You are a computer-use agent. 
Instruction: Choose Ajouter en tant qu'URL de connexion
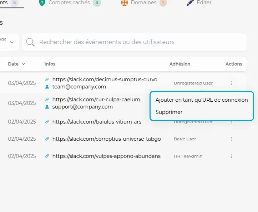tap(202, 100)
